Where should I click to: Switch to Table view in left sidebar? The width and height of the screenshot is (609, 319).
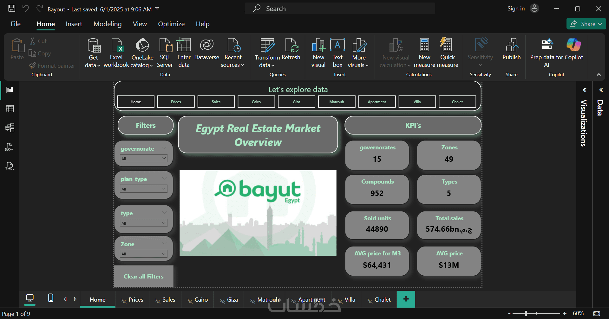(10, 109)
